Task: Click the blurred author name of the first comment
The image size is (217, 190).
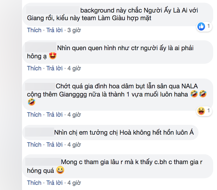Action: coord(53,10)
